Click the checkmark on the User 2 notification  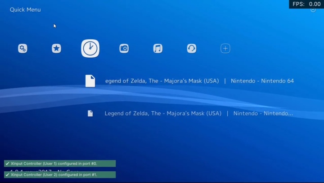(x=8, y=175)
